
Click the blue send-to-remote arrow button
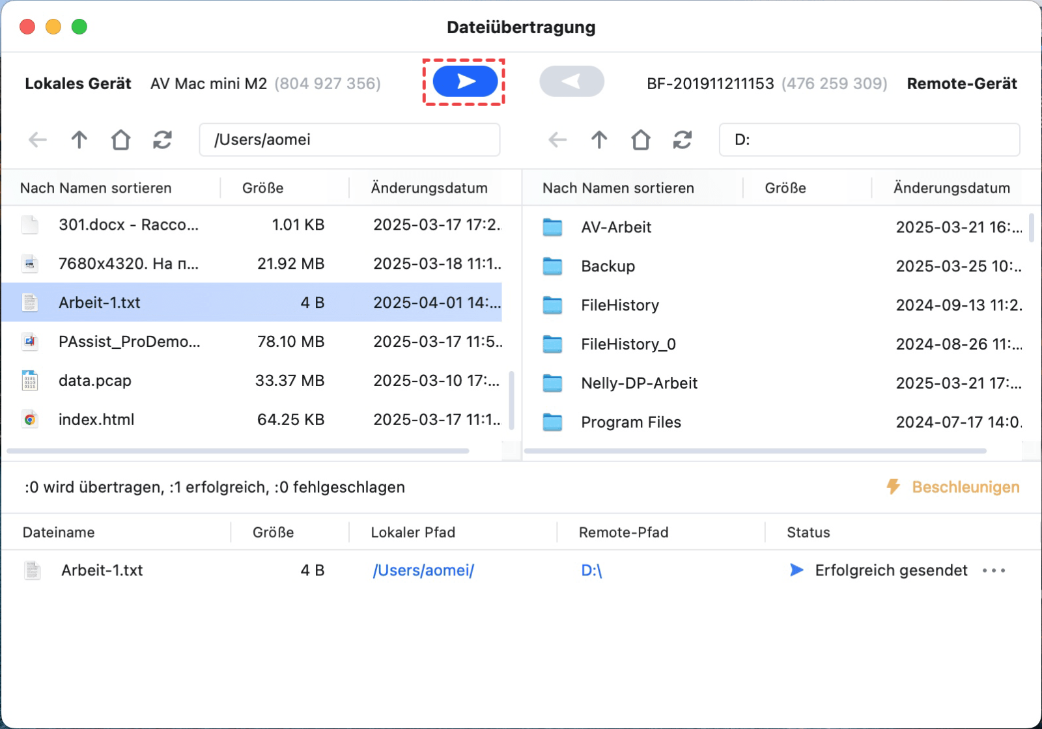coord(465,81)
